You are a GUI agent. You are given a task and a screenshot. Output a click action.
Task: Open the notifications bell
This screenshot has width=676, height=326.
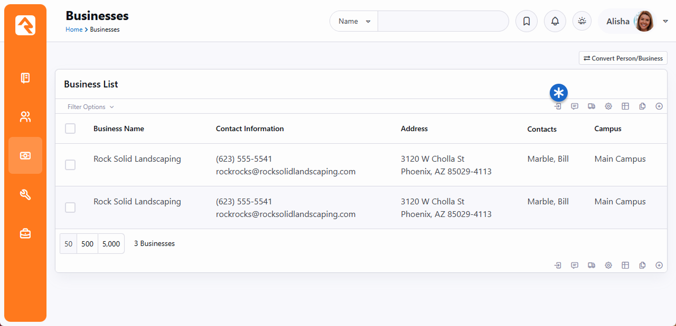point(555,21)
